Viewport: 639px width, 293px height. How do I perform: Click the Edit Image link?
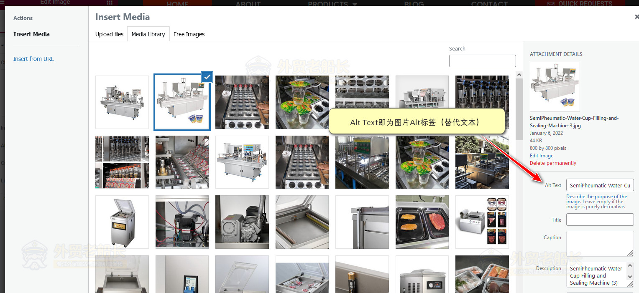[542, 156]
